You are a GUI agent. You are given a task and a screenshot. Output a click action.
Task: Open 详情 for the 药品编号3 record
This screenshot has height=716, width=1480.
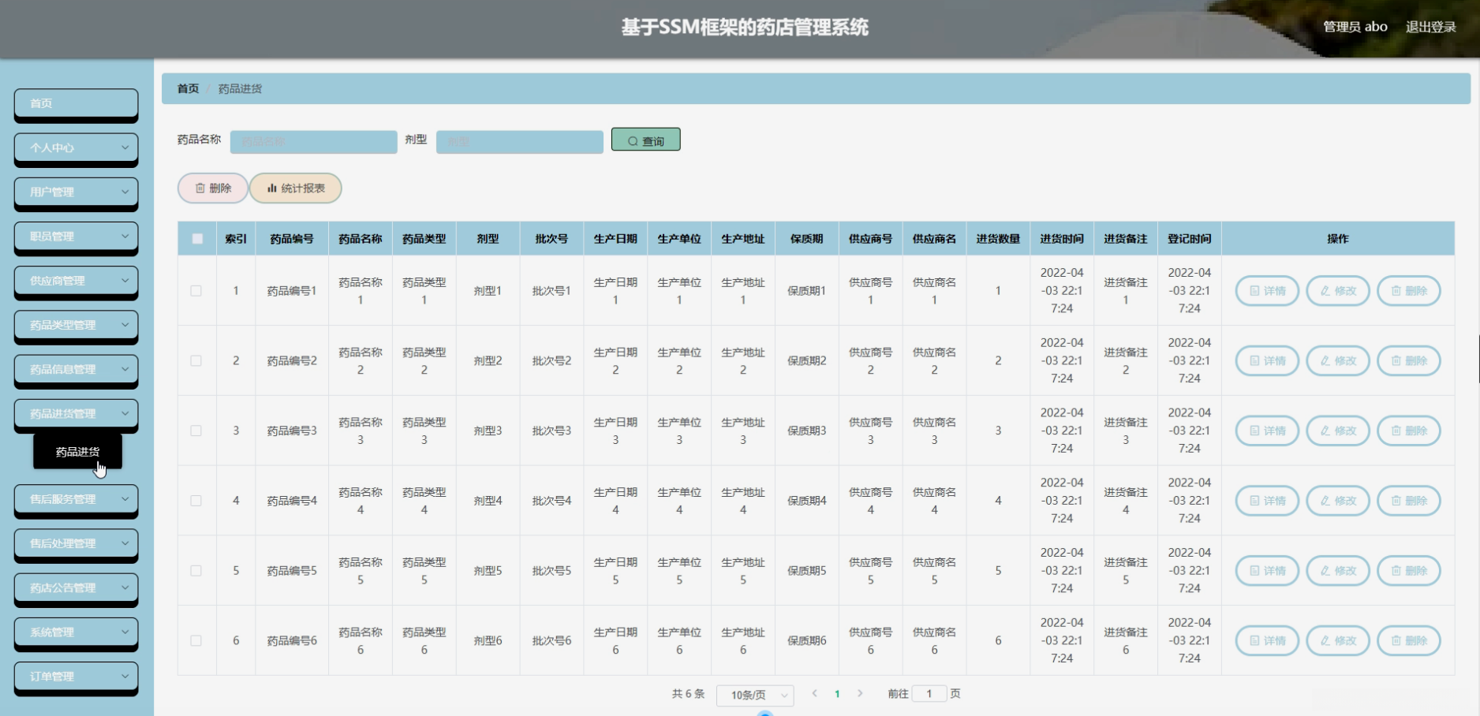(1267, 431)
